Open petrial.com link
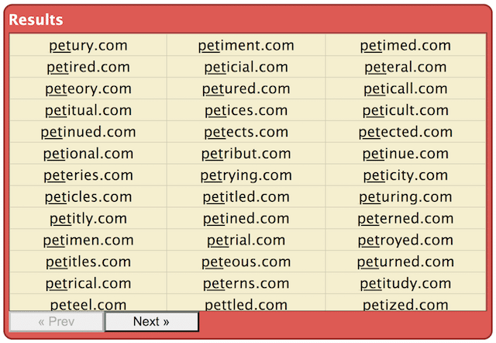 246,241
